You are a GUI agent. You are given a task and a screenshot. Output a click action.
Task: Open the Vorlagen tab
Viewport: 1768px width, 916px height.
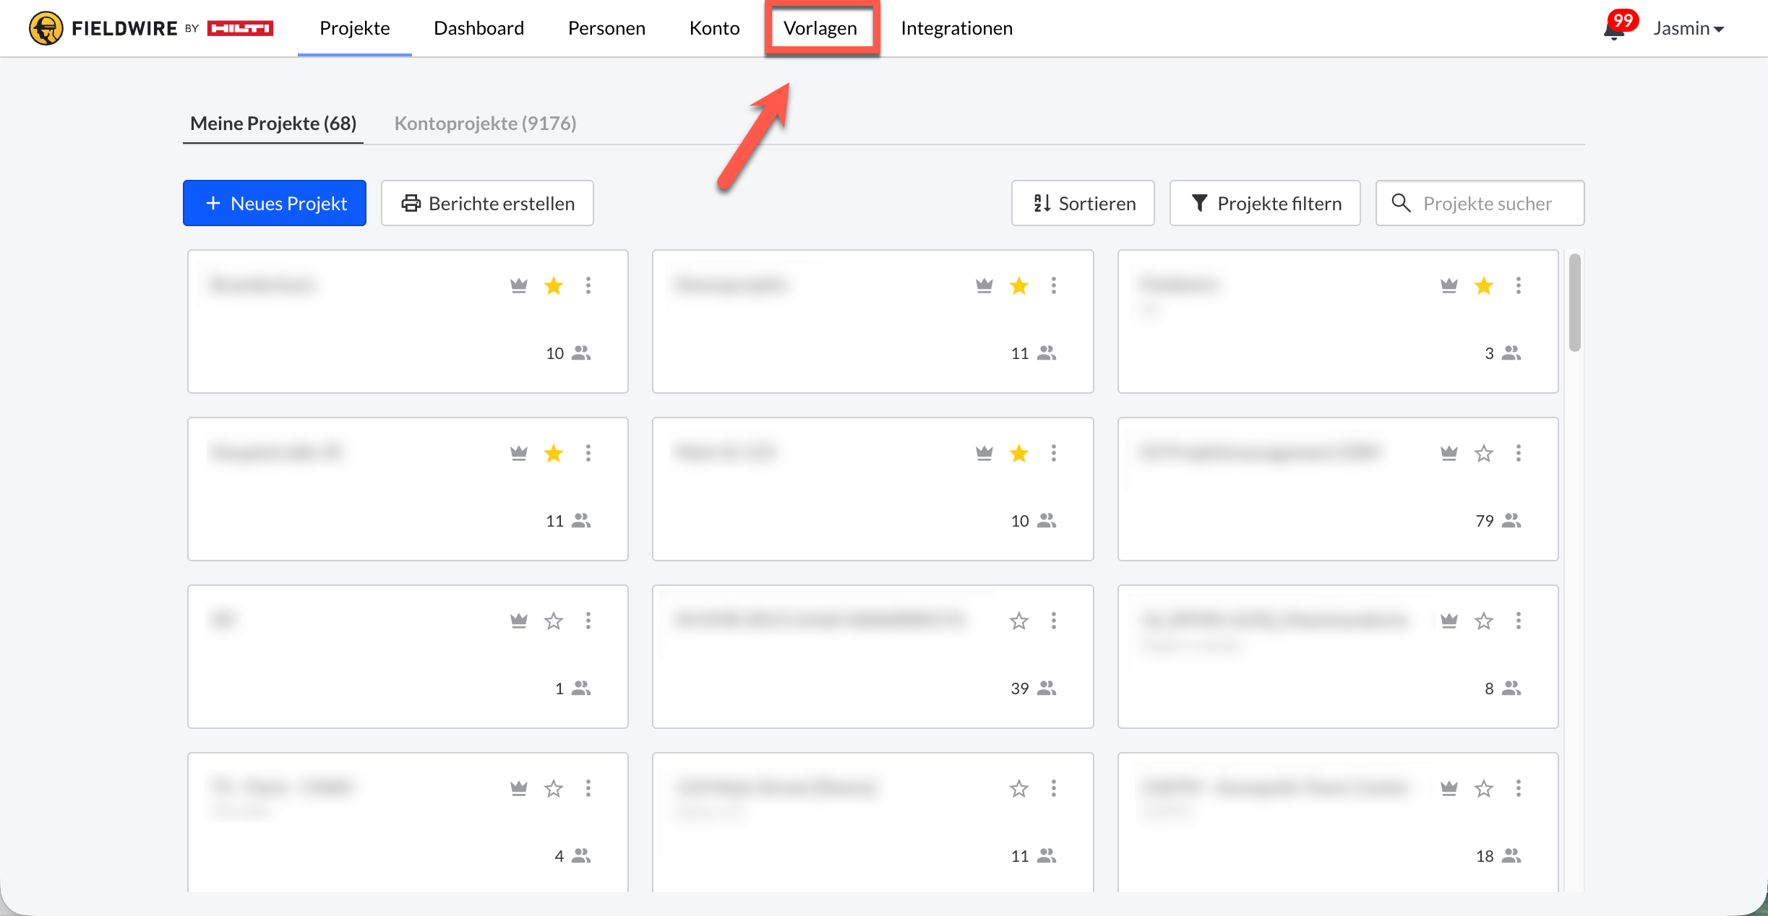tap(820, 28)
